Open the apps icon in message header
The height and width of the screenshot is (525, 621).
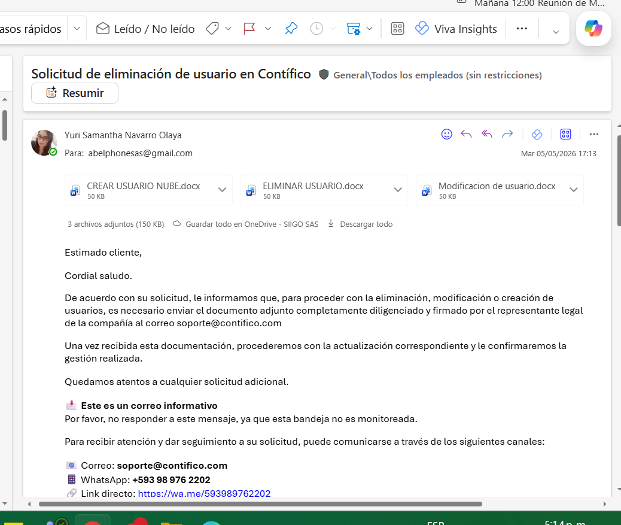(x=565, y=134)
